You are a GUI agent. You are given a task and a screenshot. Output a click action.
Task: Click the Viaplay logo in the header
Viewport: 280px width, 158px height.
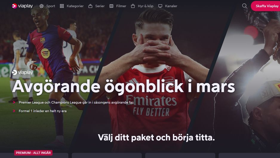tap(22, 6)
